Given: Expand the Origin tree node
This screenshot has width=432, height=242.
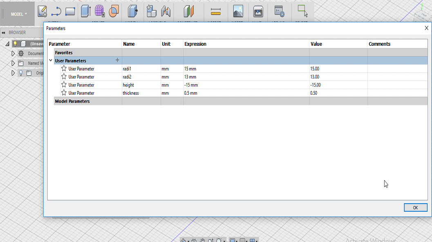Looking at the screenshot, I should (13, 73).
